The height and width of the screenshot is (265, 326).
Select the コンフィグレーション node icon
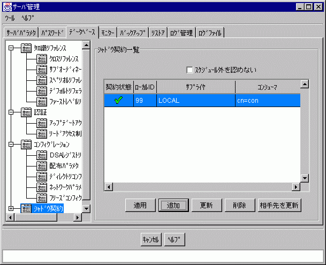[26, 145]
